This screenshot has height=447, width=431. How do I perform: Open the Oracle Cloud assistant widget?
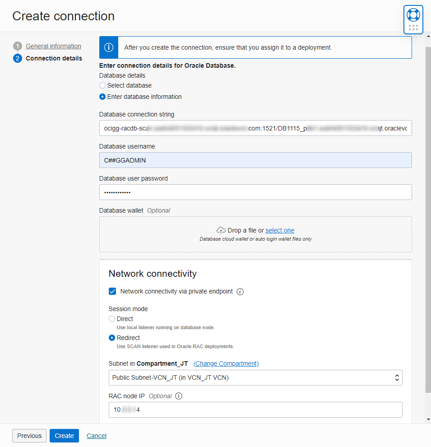pos(413,15)
